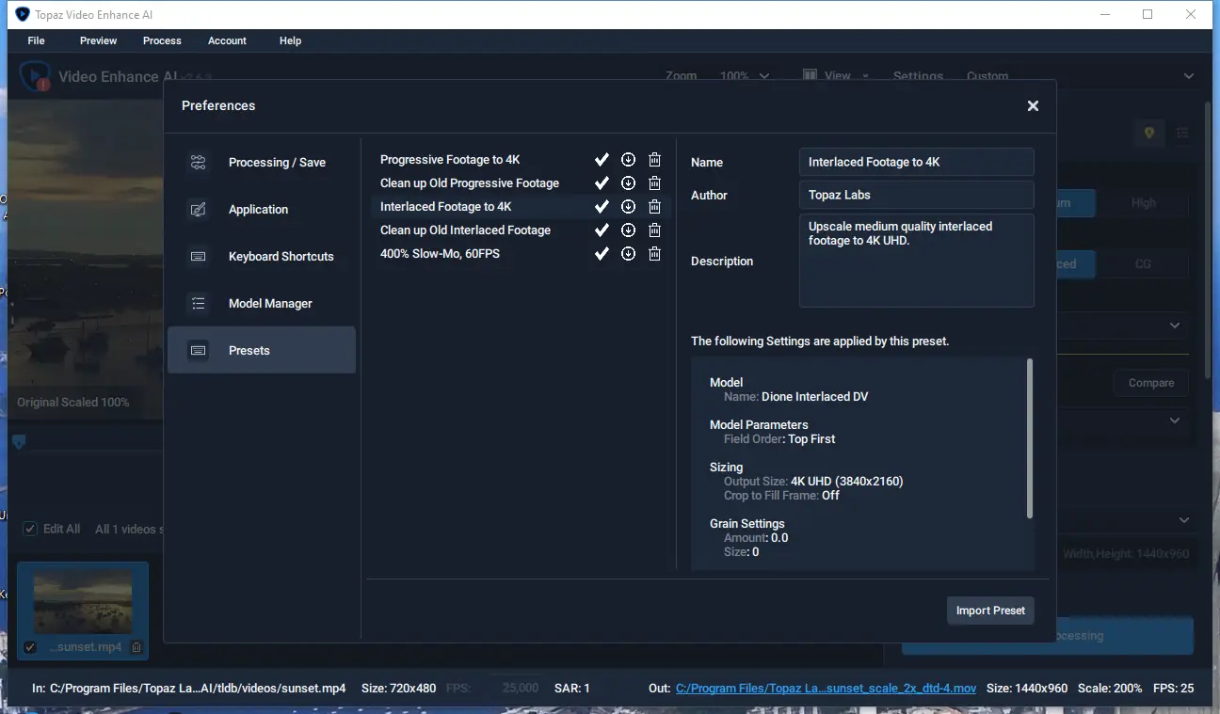The image size is (1220, 714).
Task: Apply the Clean up Old Interlaced Footage checkmark
Action: 602,230
